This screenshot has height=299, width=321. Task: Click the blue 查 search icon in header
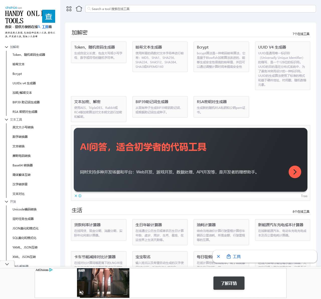[48, 16]
